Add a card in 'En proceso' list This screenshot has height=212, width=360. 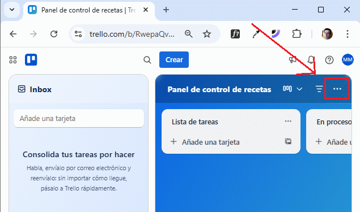[333, 142]
